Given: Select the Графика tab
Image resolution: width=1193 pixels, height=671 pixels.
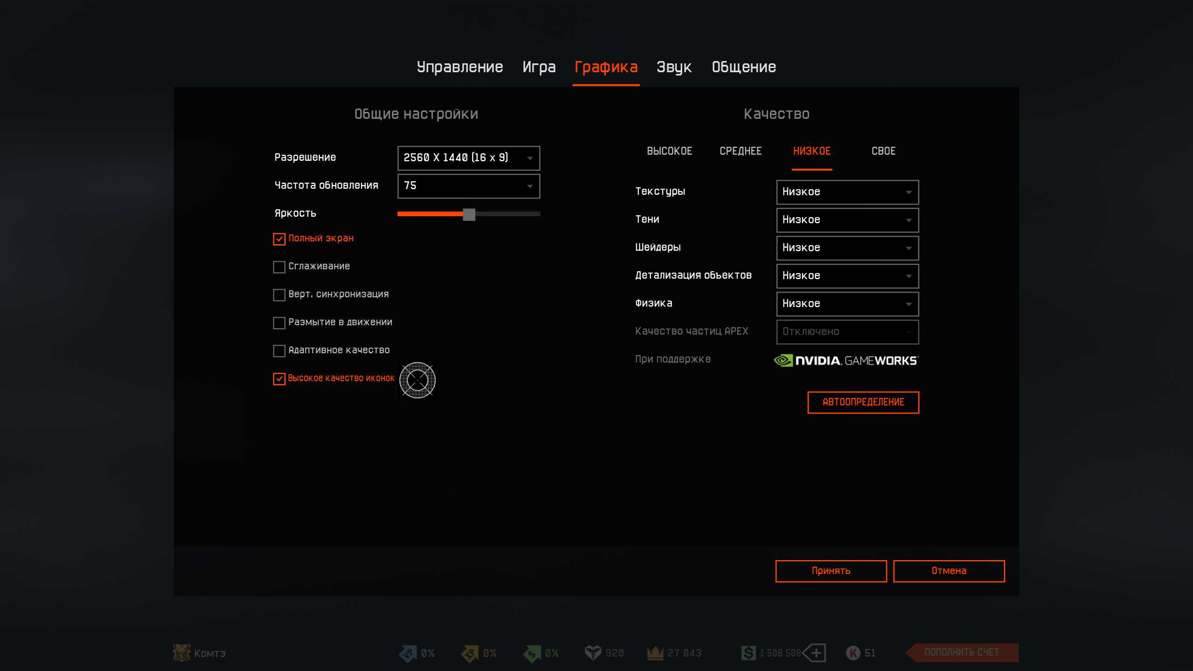Looking at the screenshot, I should [606, 68].
